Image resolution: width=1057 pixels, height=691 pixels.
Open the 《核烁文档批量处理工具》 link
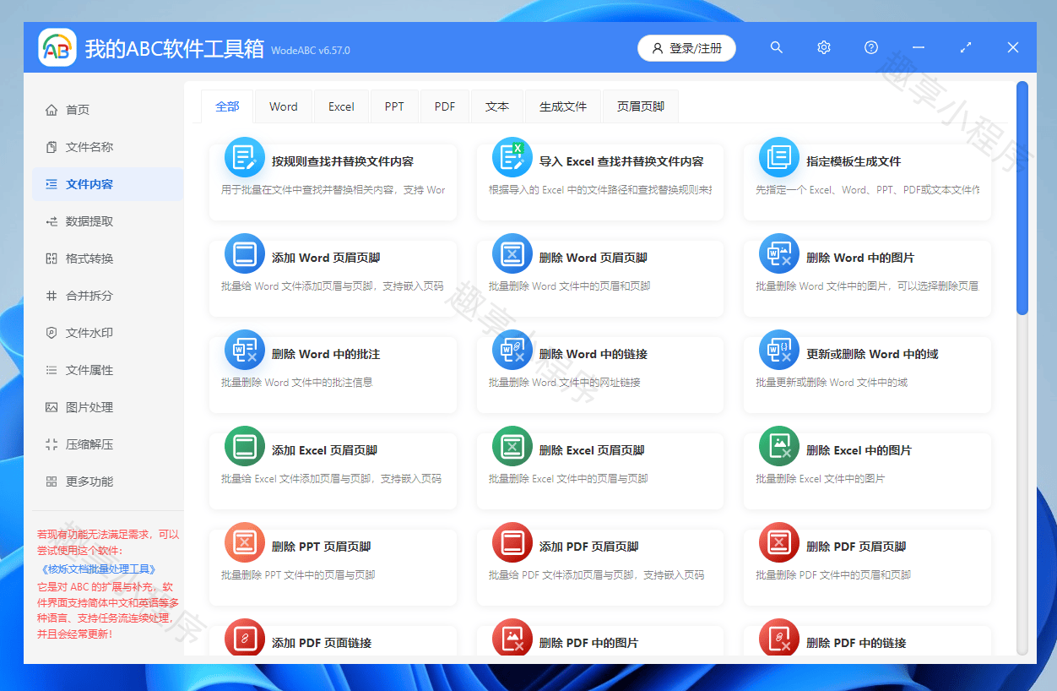click(98, 569)
